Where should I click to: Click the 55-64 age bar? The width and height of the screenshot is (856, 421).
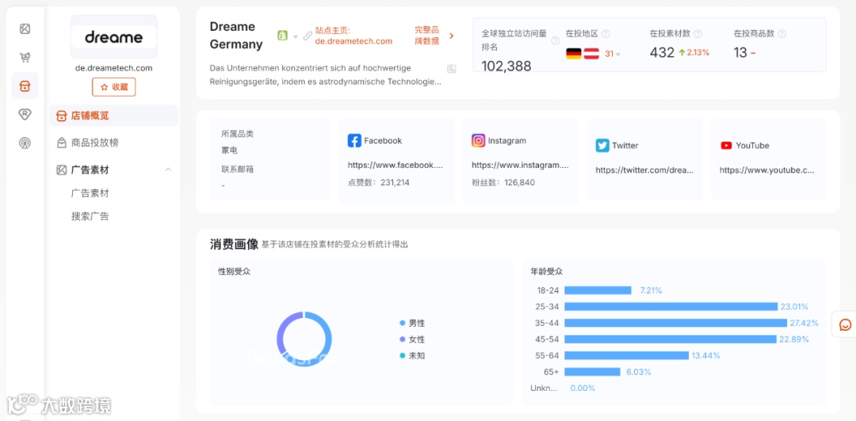[627, 355]
